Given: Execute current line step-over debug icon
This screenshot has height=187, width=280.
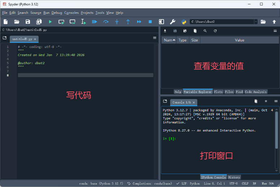Looking at the screenshot, I should point(106,22).
